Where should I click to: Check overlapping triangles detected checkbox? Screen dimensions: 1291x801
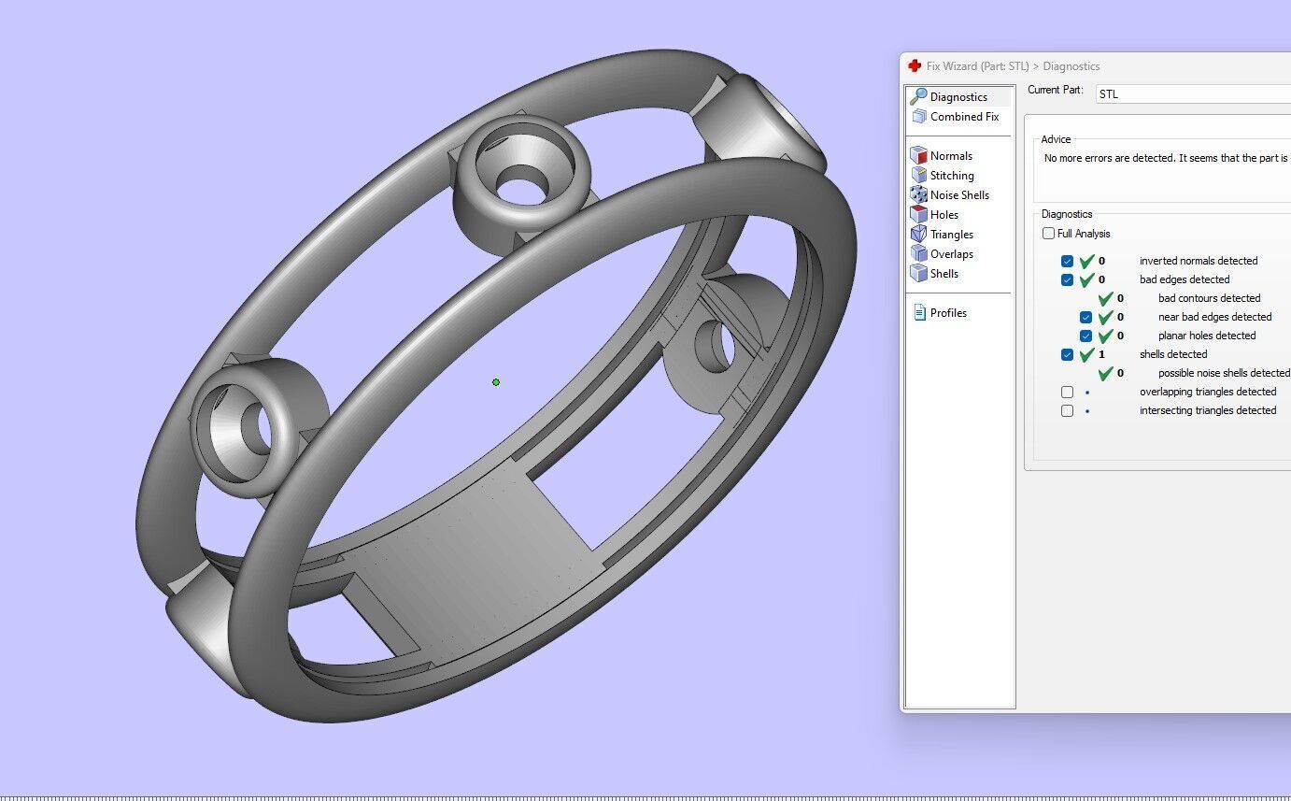coord(1067,393)
